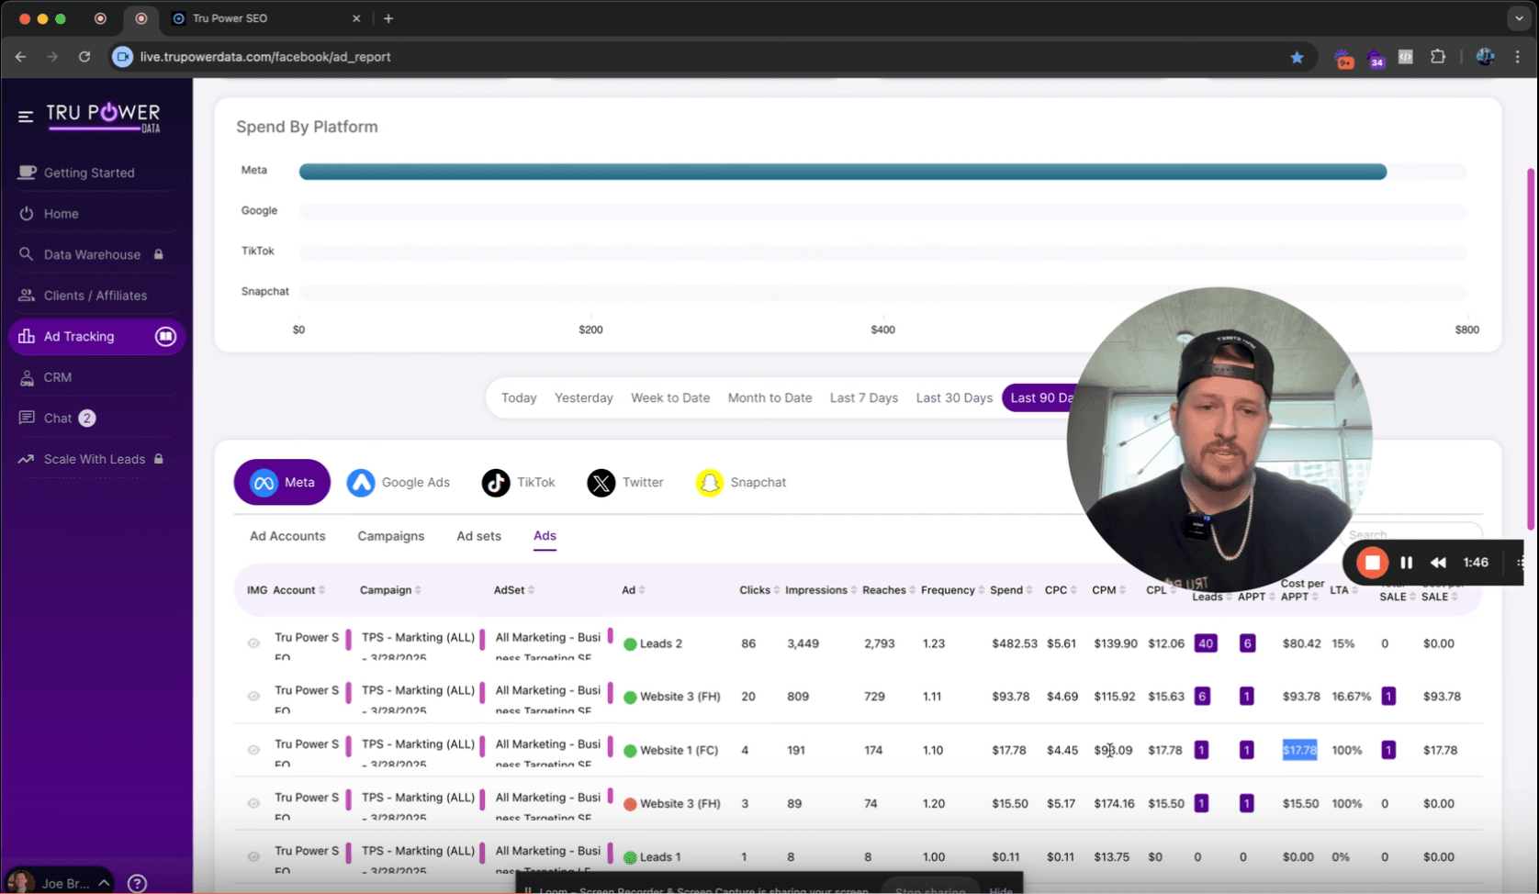Viewport: 1539px width, 894px height.
Task: Click the Tru Power SEO browser tab
Action: coord(266,18)
